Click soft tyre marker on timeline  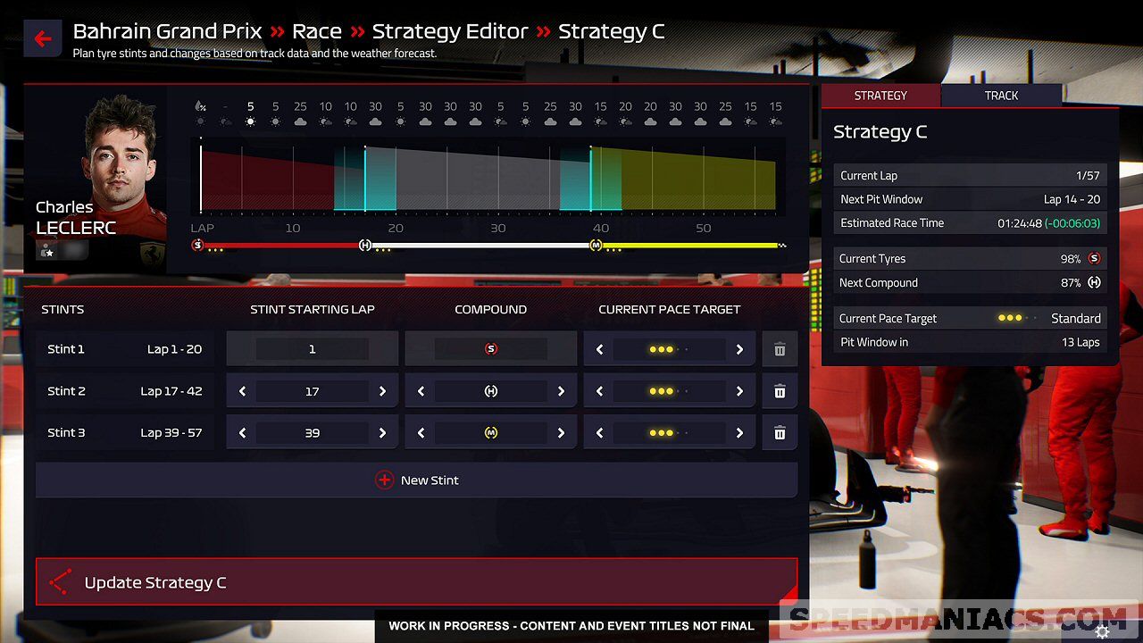pos(198,245)
